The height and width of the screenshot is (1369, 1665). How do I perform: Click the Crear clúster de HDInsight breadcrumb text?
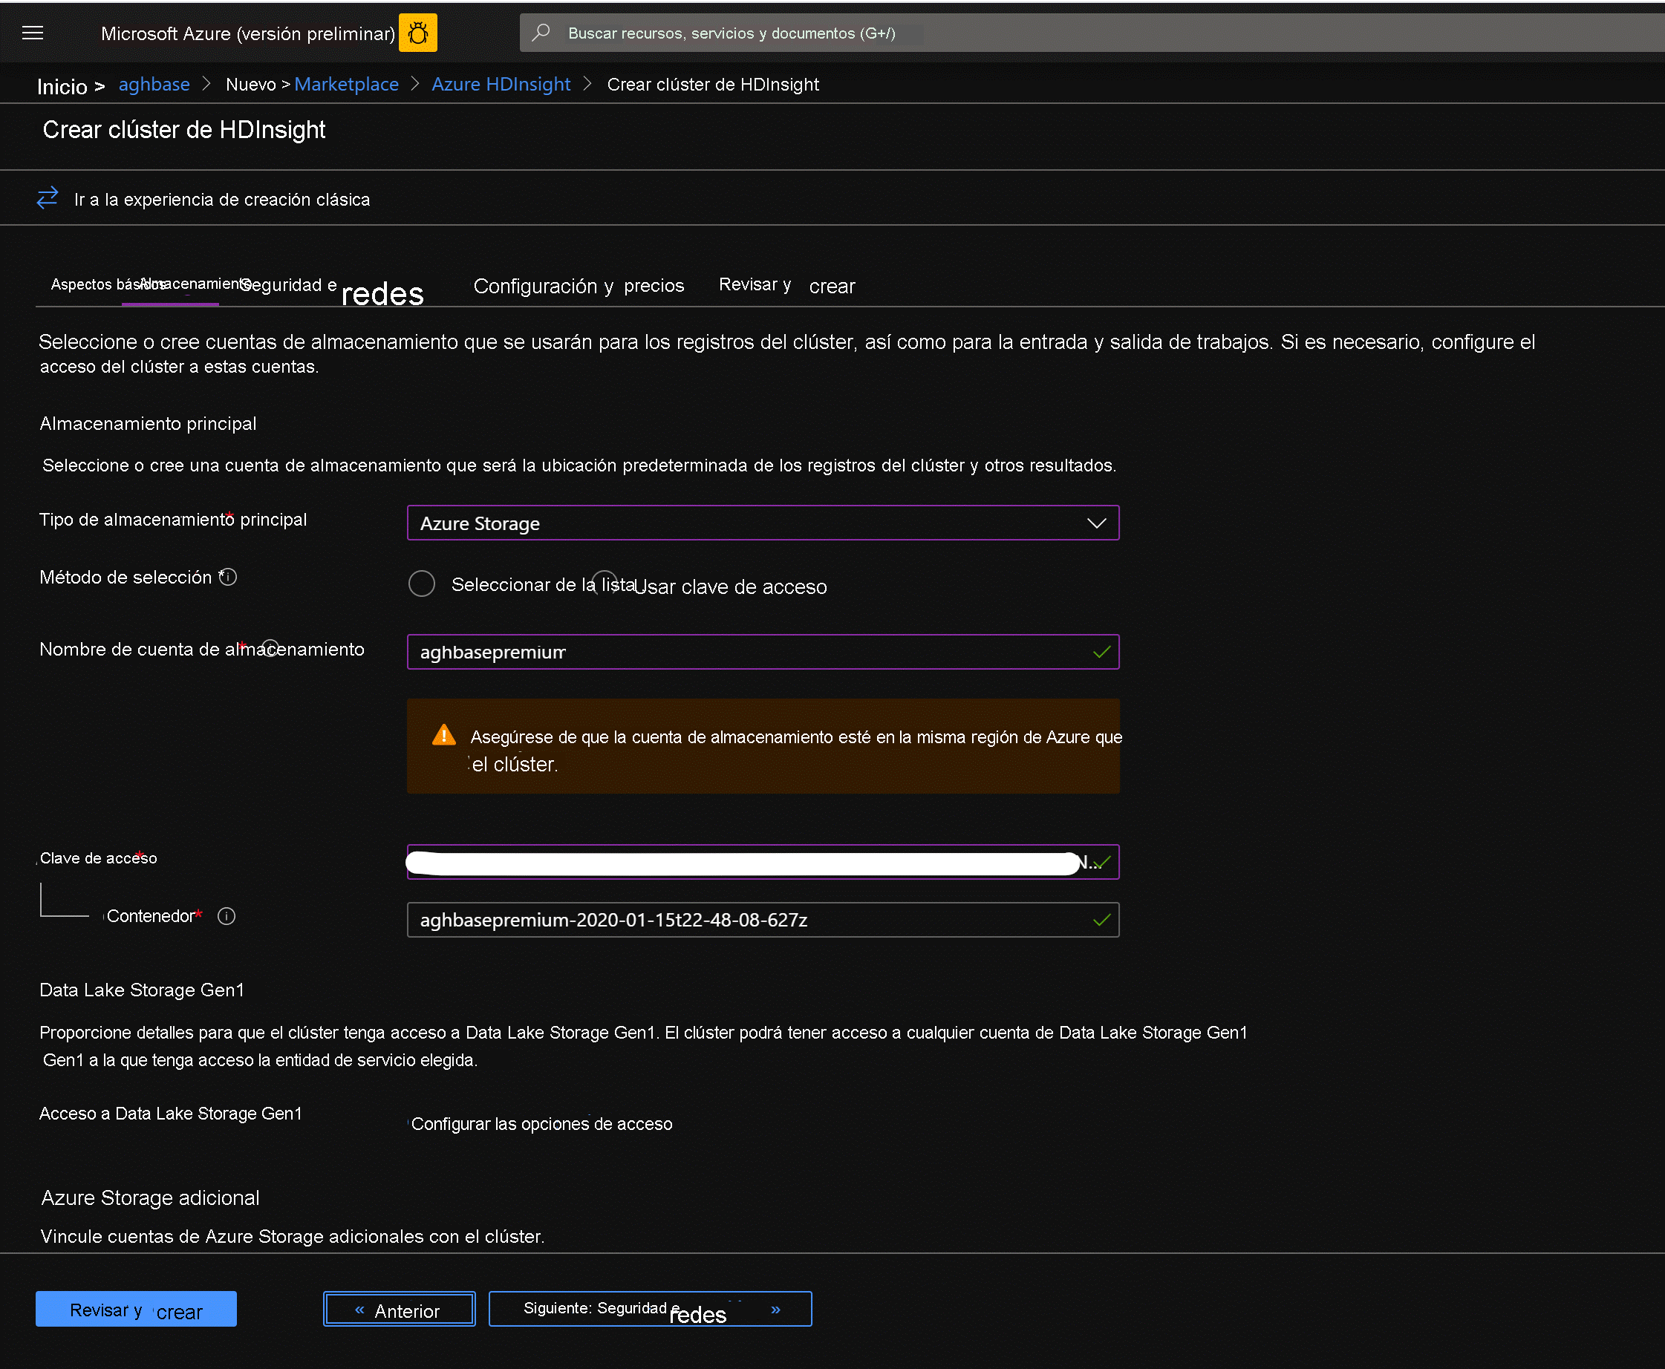[713, 85]
